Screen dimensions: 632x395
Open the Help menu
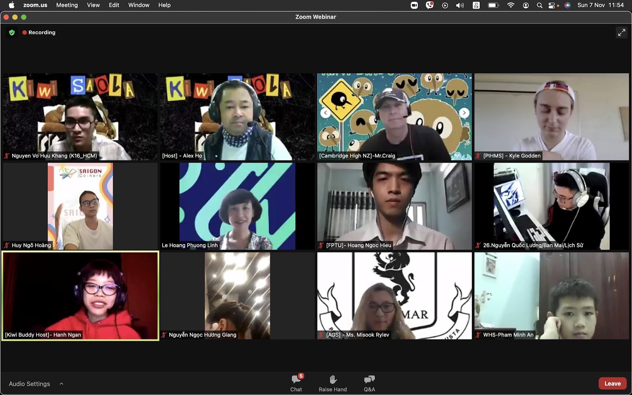(x=164, y=5)
